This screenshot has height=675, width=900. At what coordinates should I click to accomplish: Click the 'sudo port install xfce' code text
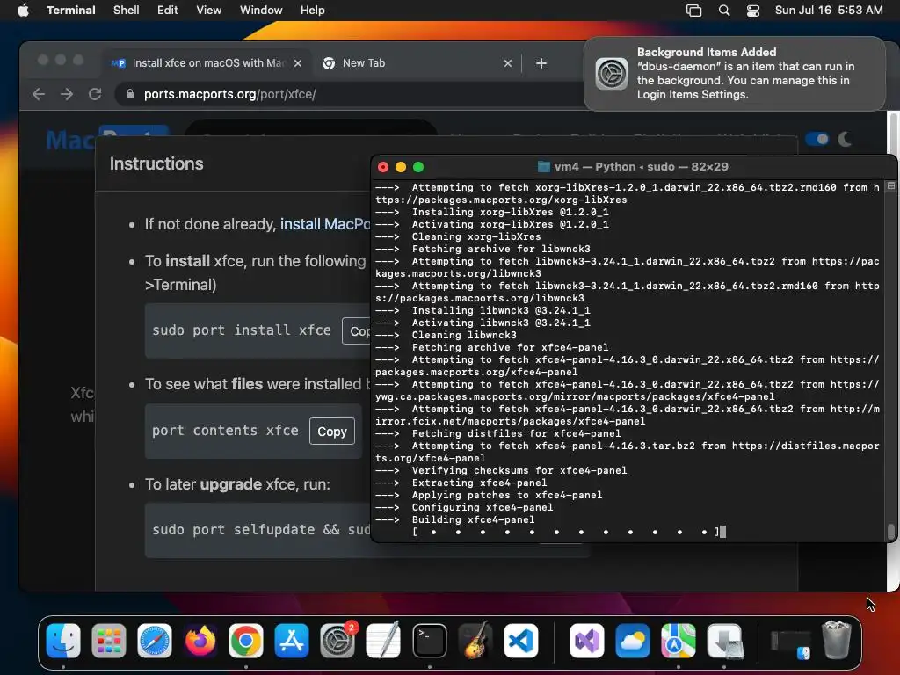pyautogui.click(x=242, y=330)
